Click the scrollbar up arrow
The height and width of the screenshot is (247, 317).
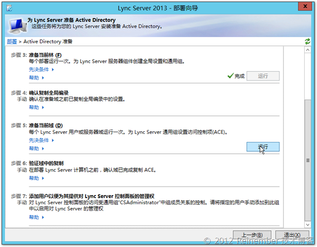click(x=308, y=50)
